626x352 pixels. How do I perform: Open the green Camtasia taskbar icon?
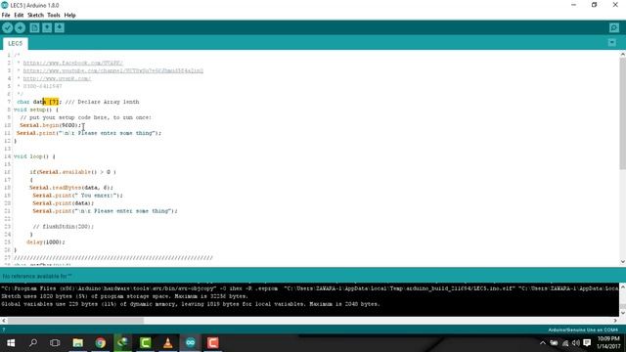click(x=146, y=343)
